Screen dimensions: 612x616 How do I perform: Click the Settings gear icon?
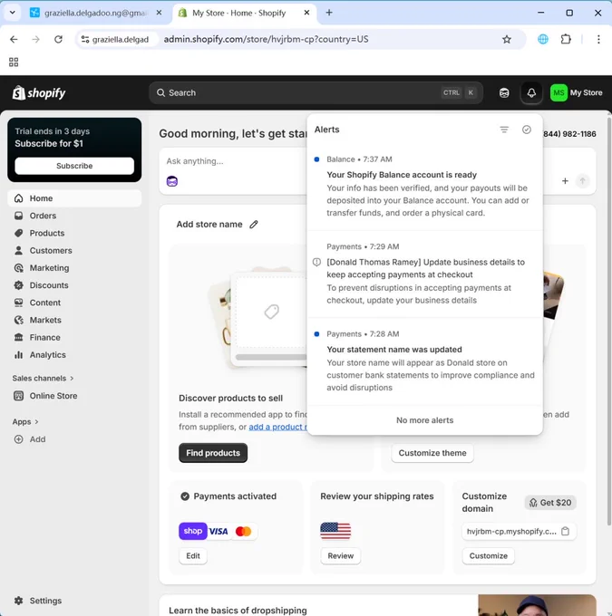pyautogui.click(x=18, y=601)
